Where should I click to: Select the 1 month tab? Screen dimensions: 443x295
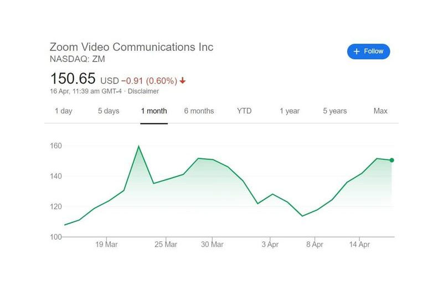pos(154,111)
